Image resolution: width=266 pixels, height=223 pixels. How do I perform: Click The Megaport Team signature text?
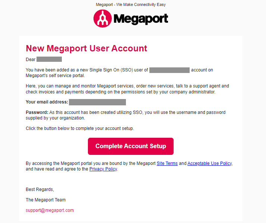(x=45, y=200)
